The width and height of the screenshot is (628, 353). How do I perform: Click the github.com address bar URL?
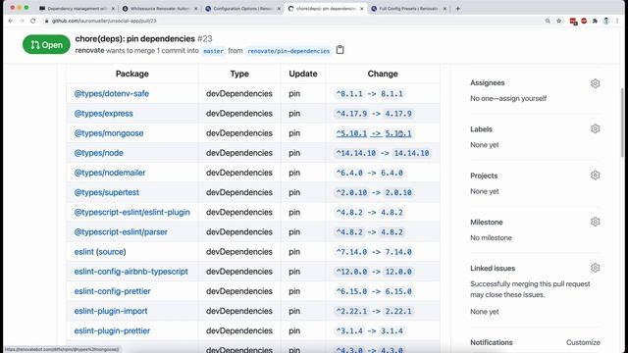click(104, 21)
